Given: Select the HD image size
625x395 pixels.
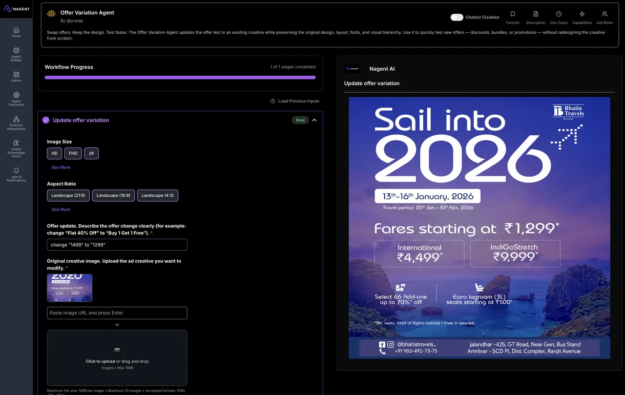Looking at the screenshot, I should (x=55, y=153).
